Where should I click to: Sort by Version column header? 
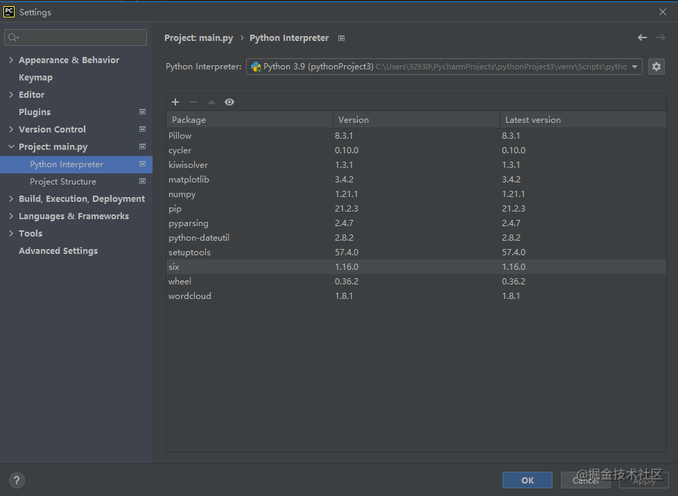click(417, 120)
